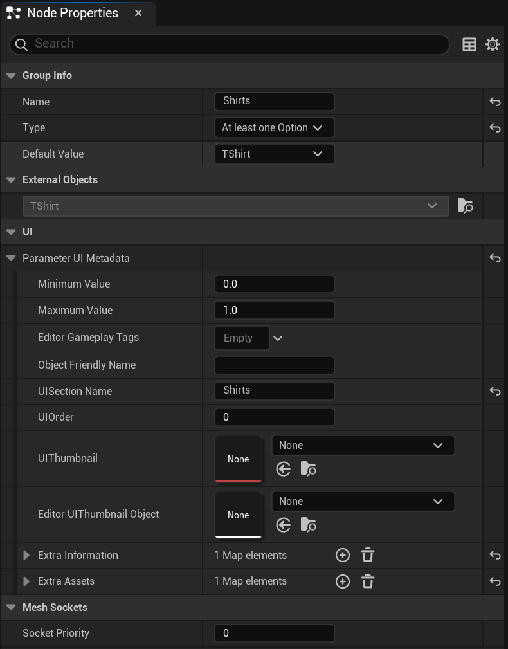The height and width of the screenshot is (649, 508).
Task: Open the Editor Gameplay Tags dropdown arrow
Action: click(278, 338)
